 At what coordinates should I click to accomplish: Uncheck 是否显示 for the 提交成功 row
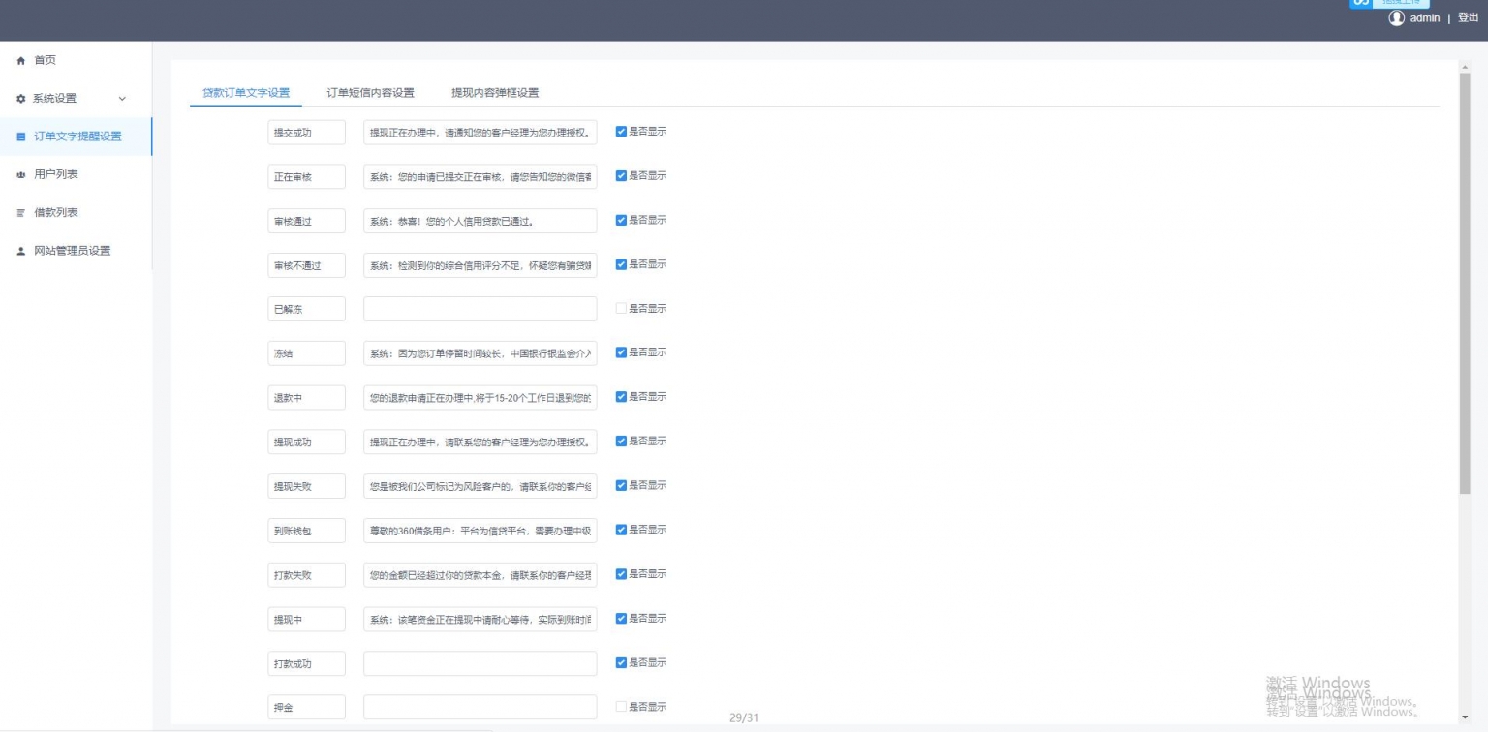[622, 132]
